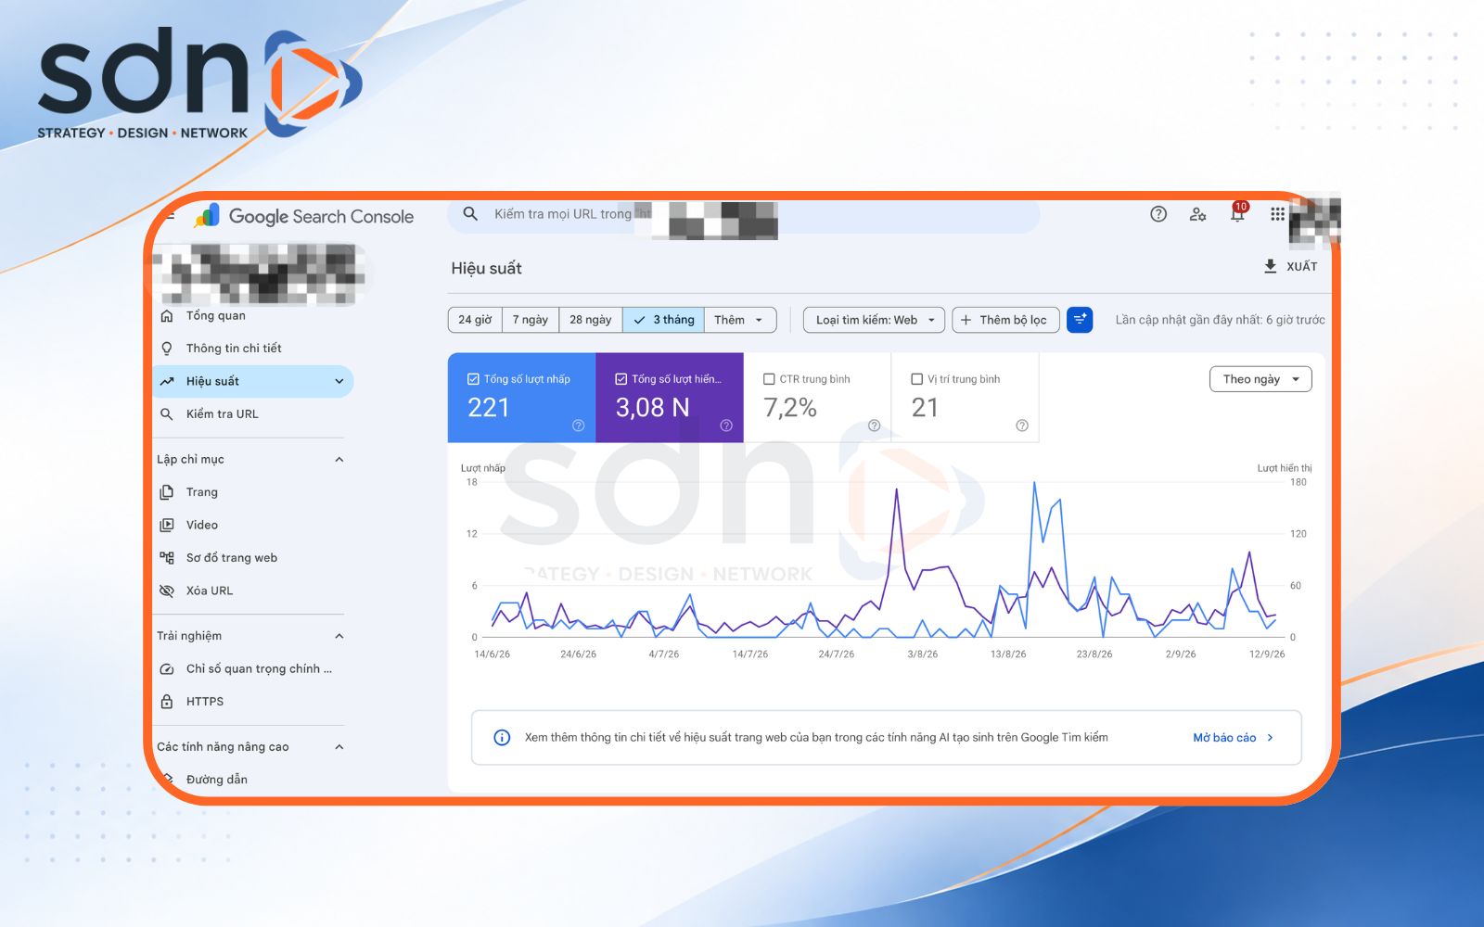Click the Google Search Console logo

pos(304,216)
